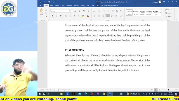Apply subscript formatting

point(70,16)
